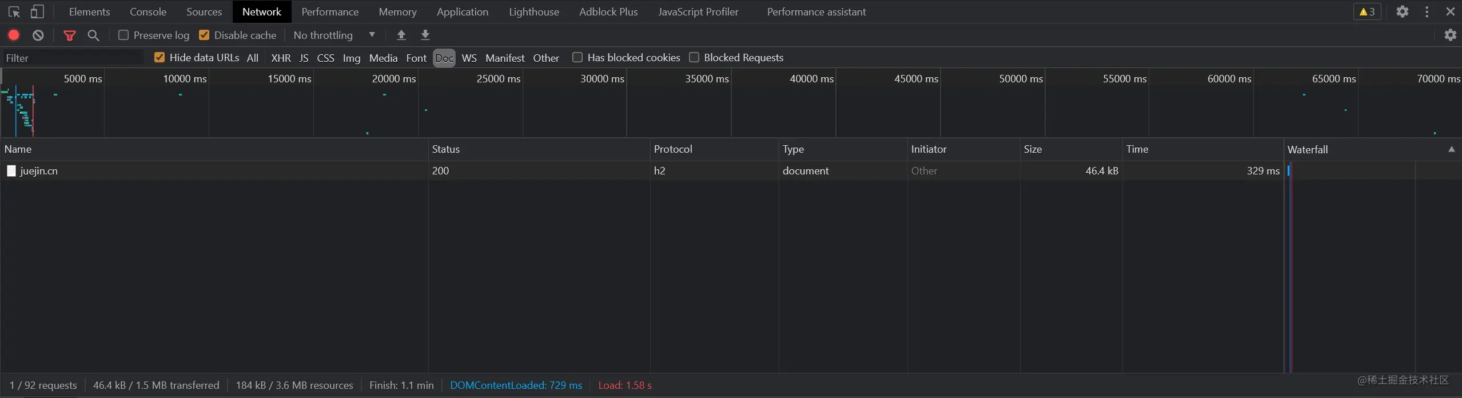Clear the network log
This screenshot has height=398, width=1462.
(x=38, y=35)
